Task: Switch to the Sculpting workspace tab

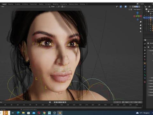Action: [18, 4]
